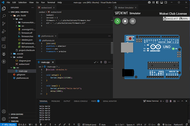
Task: Restart the Wokwi simulation
Action: click(117, 21)
